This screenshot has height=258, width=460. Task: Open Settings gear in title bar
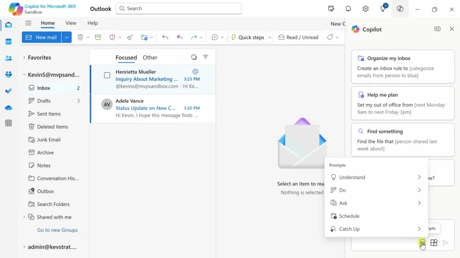point(365,9)
